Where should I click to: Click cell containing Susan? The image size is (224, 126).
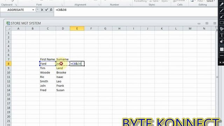pyautogui.click(x=63, y=90)
